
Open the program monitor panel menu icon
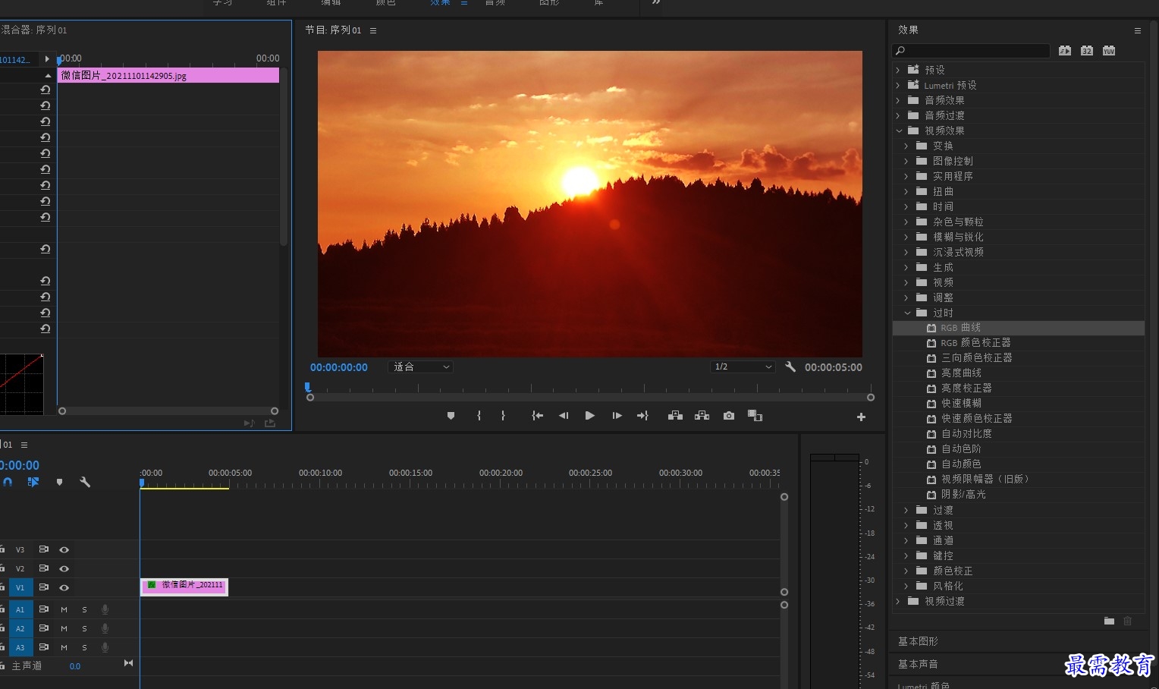point(372,30)
